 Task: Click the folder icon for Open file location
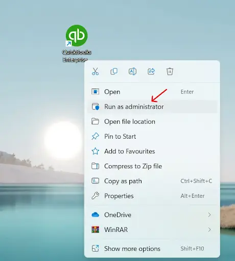[95, 121]
